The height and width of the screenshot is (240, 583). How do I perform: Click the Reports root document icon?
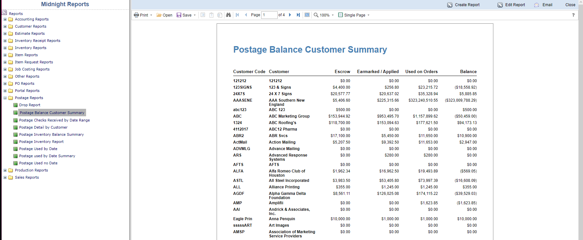coord(5,12)
